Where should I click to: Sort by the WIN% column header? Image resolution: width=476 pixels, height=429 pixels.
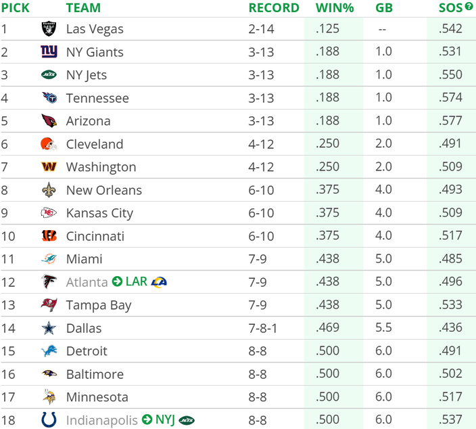point(335,8)
